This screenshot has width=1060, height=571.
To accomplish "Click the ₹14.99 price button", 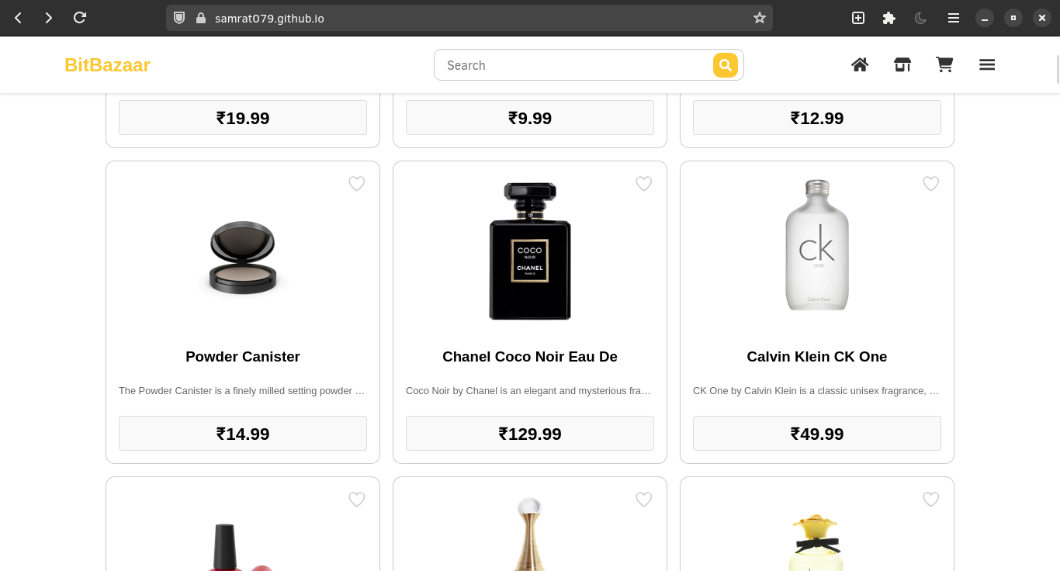I will 243,434.
